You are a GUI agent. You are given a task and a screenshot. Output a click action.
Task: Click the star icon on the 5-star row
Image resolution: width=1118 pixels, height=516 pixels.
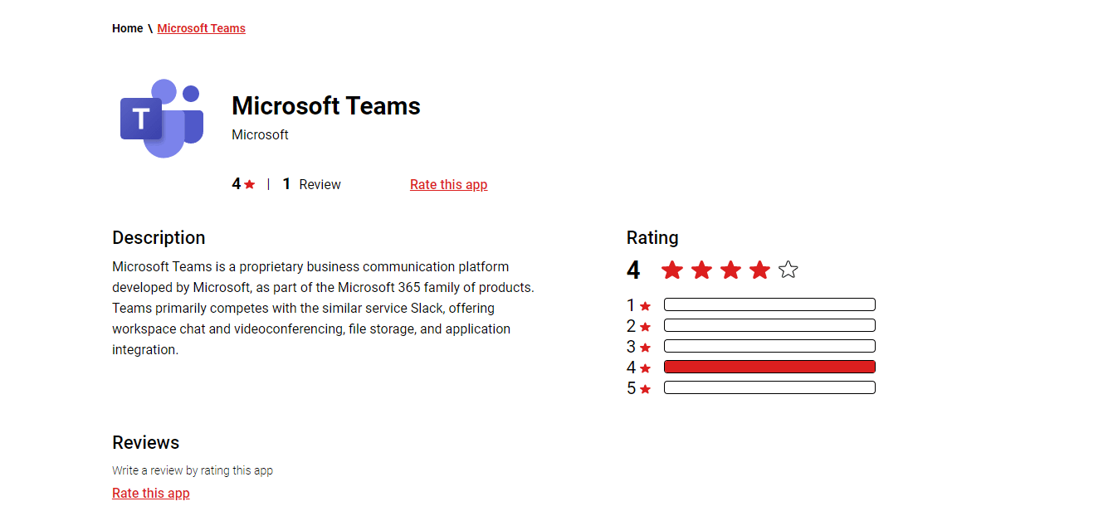[644, 387]
